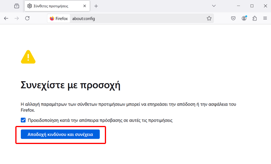Screen dimensions: 271x164
Task: Click the yellow warning triangle icon
Action: 28,57
